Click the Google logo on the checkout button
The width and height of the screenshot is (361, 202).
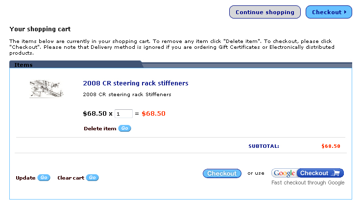284,173
